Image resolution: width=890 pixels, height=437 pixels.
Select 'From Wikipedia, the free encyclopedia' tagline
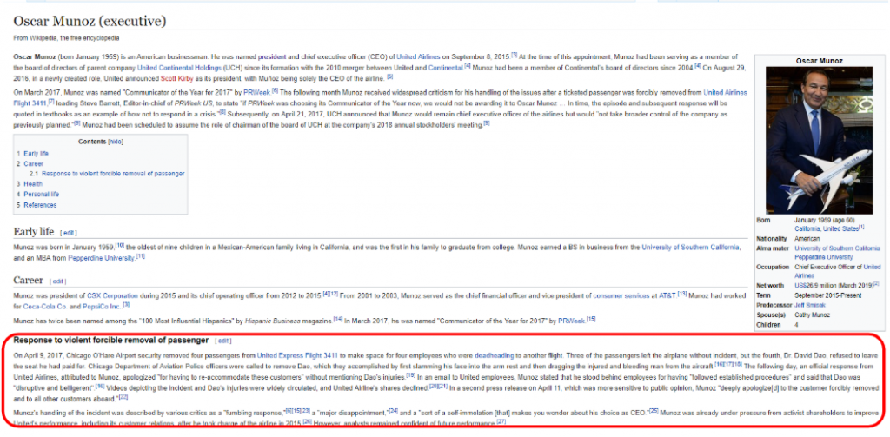point(66,38)
